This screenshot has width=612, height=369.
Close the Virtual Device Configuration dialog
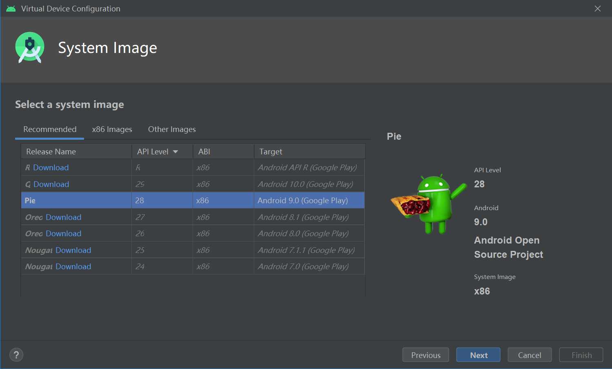click(598, 9)
